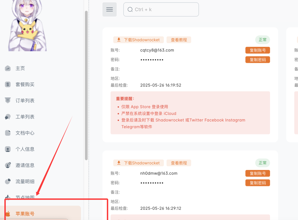298x220 pixels.
Task: Click account text cqtcy8@163.com
Action: [157, 50]
